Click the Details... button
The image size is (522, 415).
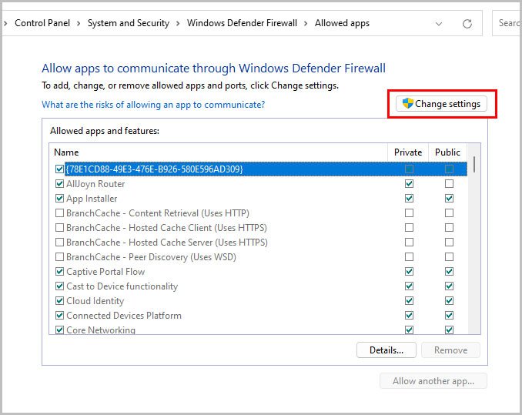[386, 350]
